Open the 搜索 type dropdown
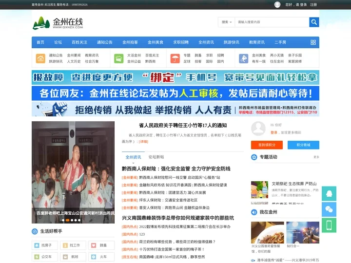This screenshot has width=351, height=263. point(227,22)
